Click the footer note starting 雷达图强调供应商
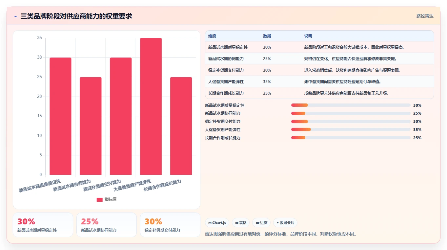Viewport: 447px width, 250px height. pos(281,234)
